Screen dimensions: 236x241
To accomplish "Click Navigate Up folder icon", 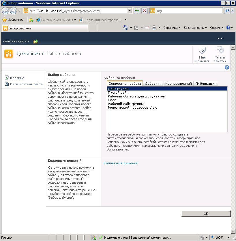I will [35, 41].
